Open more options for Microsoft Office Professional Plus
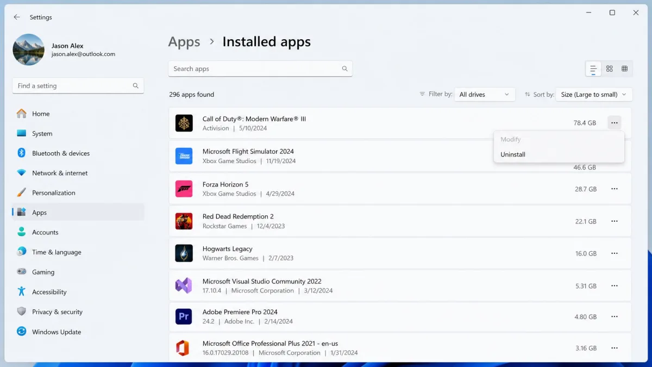 click(x=615, y=348)
